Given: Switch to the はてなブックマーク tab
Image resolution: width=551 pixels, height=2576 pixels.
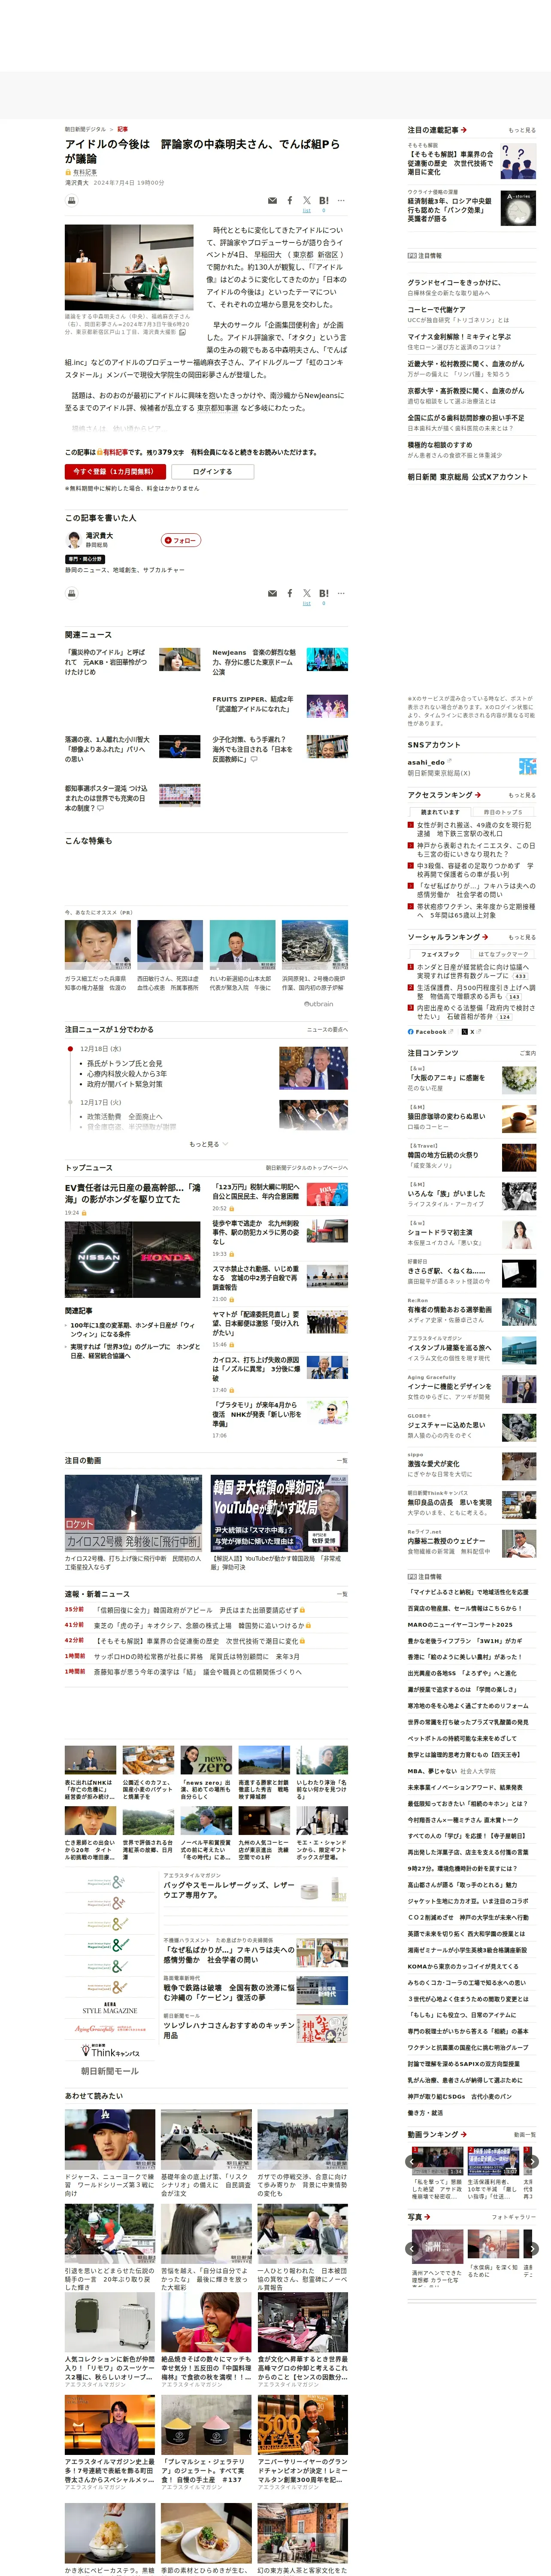Looking at the screenshot, I should point(503,954).
